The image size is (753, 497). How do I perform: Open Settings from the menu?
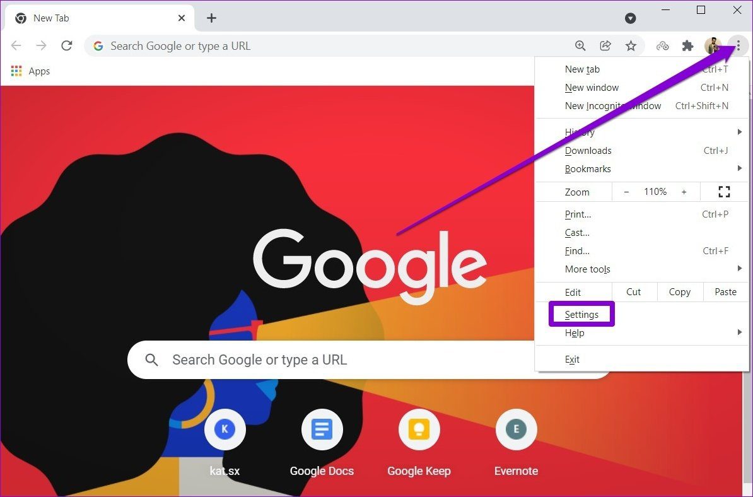(x=642, y=315)
